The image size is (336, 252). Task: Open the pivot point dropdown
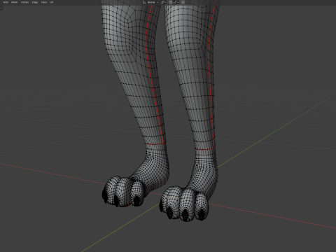164,2
